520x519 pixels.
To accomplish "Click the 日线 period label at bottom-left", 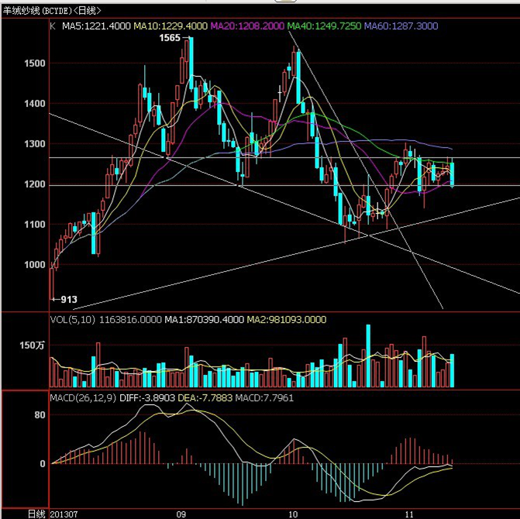I will pyautogui.click(x=36, y=514).
